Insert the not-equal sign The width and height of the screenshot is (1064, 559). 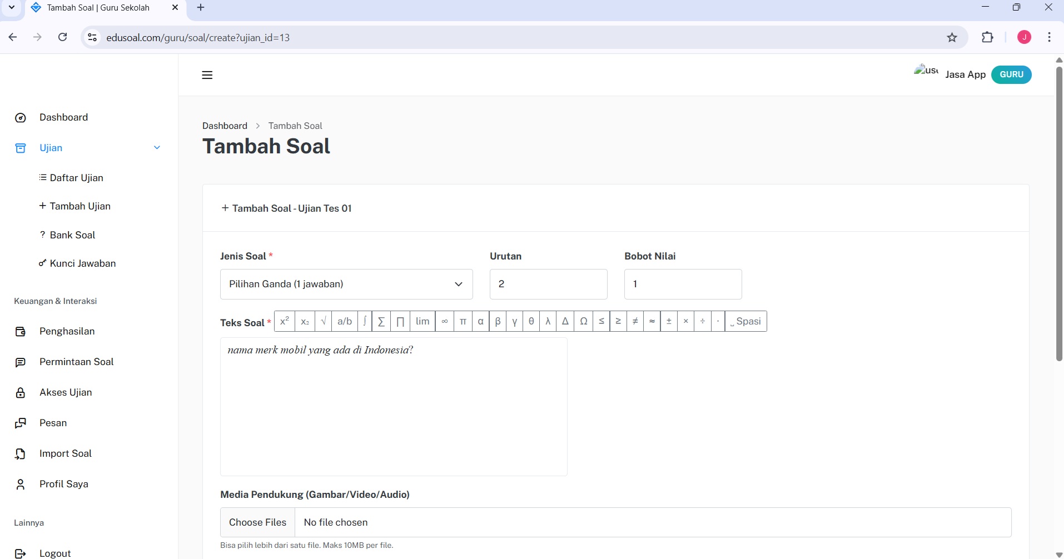pyautogui.click(x=635, y=321)
